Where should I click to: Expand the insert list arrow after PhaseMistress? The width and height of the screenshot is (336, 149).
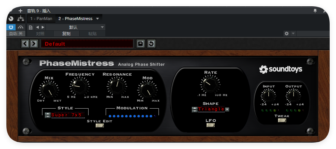click(x=97, y=19)
